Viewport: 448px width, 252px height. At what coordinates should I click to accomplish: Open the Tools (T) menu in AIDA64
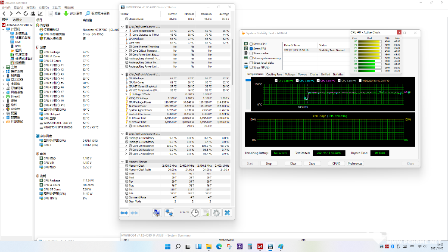pos(56,8)
